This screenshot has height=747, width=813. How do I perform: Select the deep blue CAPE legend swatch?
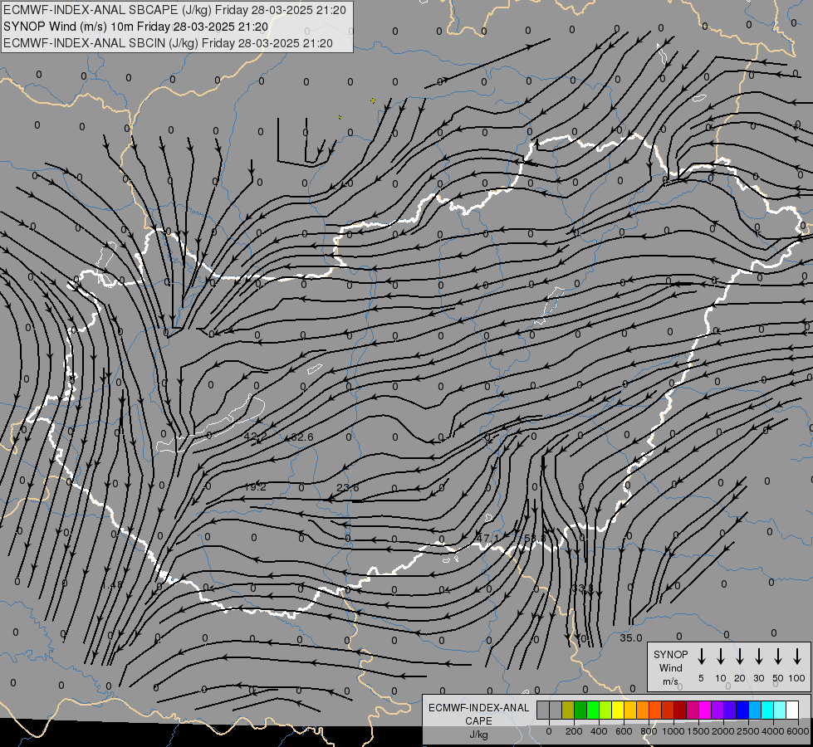coord(742,710)
